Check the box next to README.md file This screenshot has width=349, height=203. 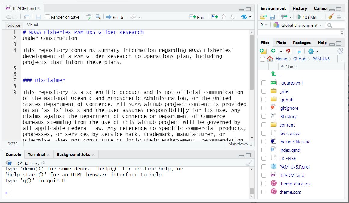(264, 175)
